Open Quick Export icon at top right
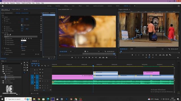The image size is (181, 101). pyautogui.click(x=179, y=6)
